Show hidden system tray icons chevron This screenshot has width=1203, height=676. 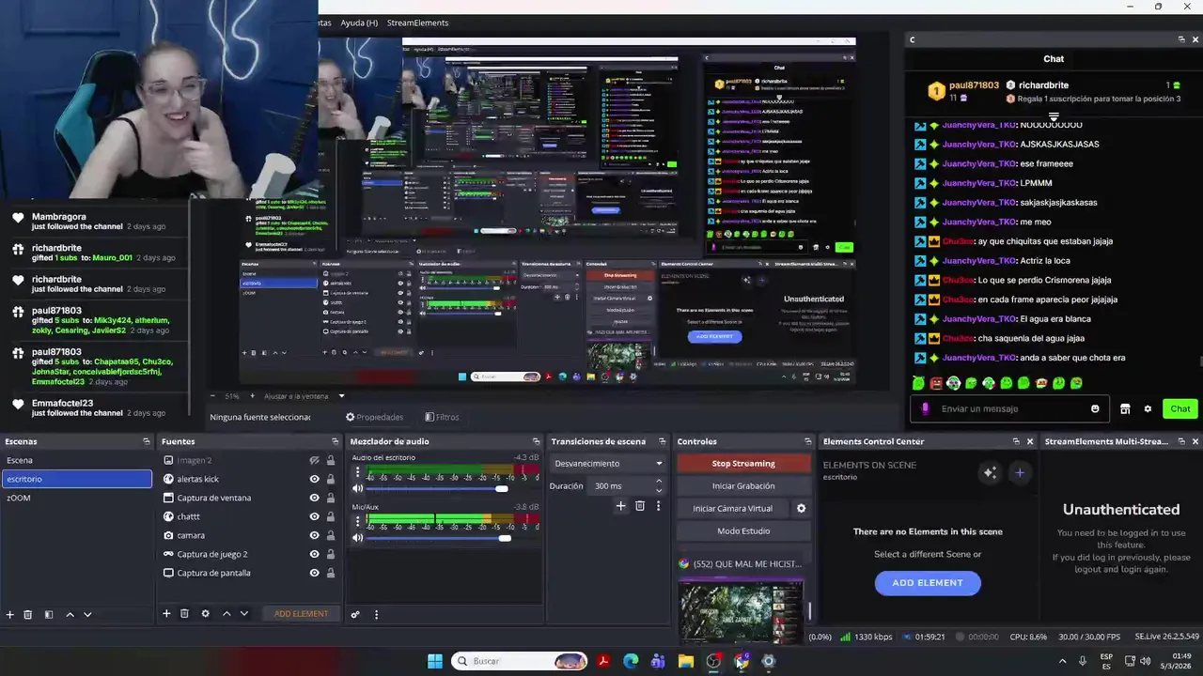(1063, 661)
